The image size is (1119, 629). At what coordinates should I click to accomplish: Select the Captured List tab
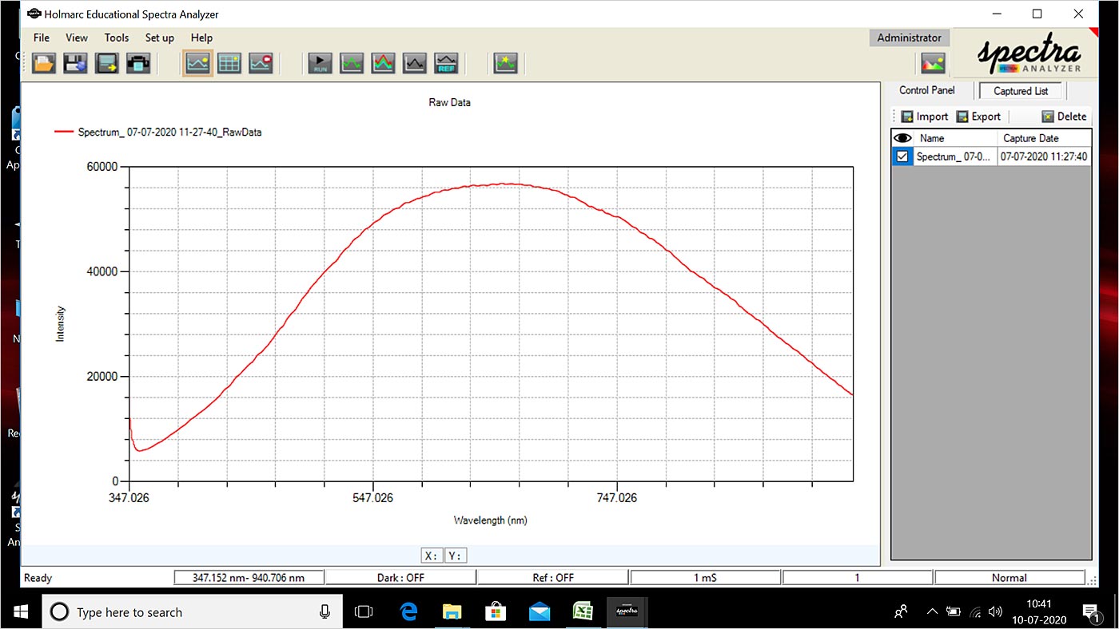(1021, 91)
